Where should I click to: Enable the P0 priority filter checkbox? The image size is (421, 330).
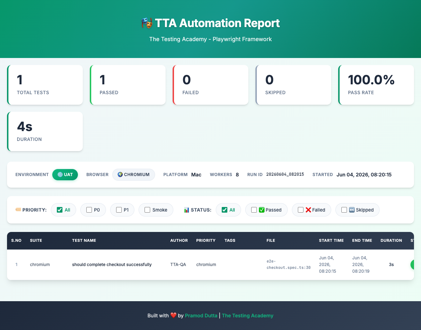point(89,210)
